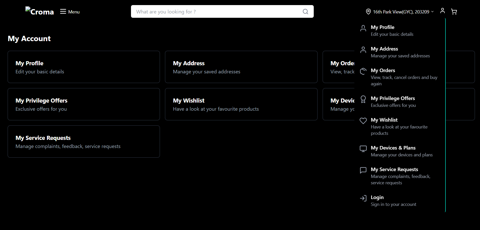Open the My Address card
The image size is (480, 230).
click(241, 67)
